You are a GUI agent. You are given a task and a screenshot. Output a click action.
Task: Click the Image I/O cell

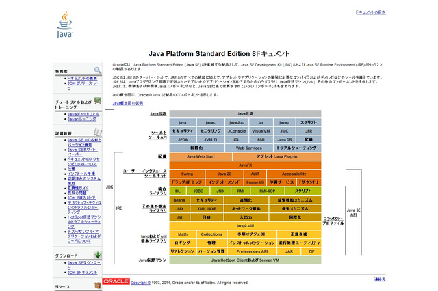coord(255,182)
